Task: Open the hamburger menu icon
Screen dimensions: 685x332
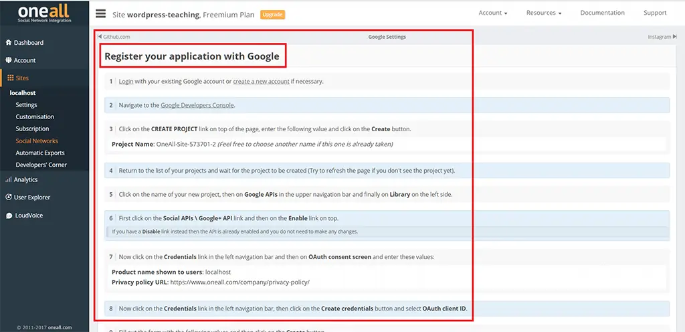Action: (x=101, y=14)
